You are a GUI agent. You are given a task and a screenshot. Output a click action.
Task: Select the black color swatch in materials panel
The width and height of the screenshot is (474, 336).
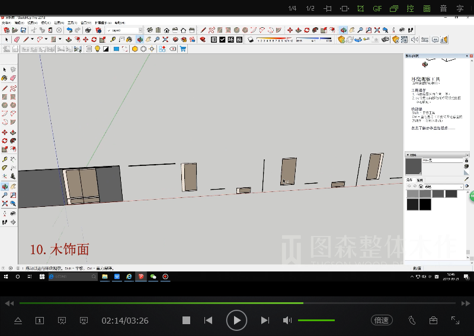[425, 204]
